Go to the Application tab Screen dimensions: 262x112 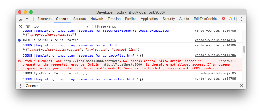point(149,19)
